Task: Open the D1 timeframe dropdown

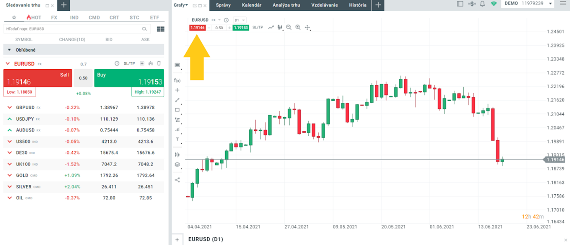Action: point(239,19)
